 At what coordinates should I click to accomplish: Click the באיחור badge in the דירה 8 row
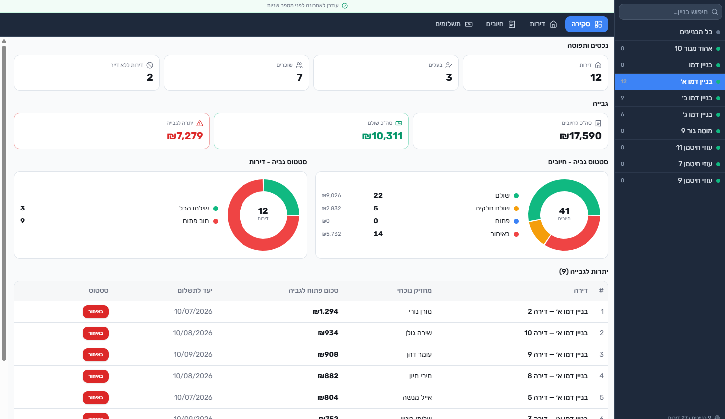96,376
